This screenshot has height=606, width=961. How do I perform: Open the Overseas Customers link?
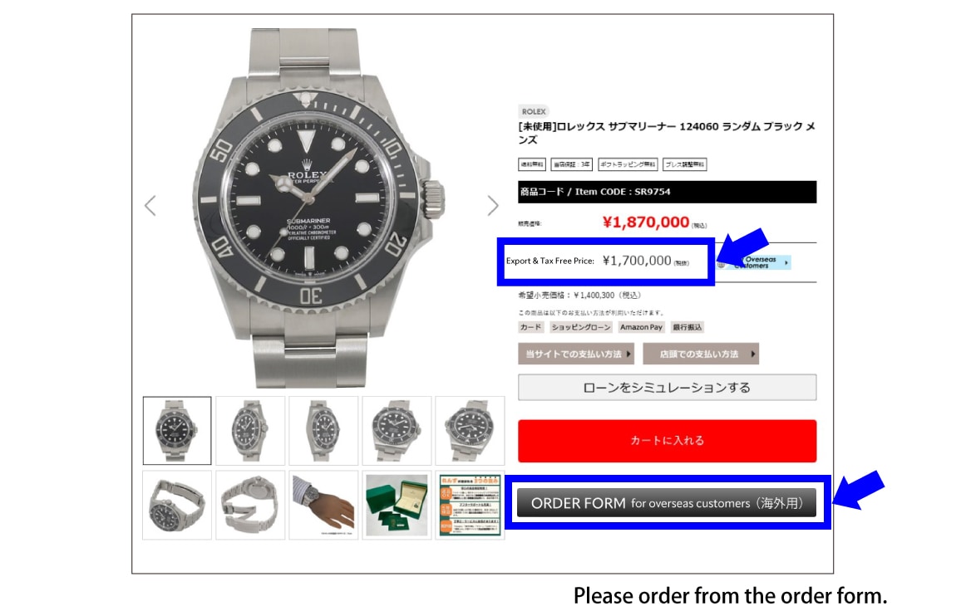click(x=754, y=262)
